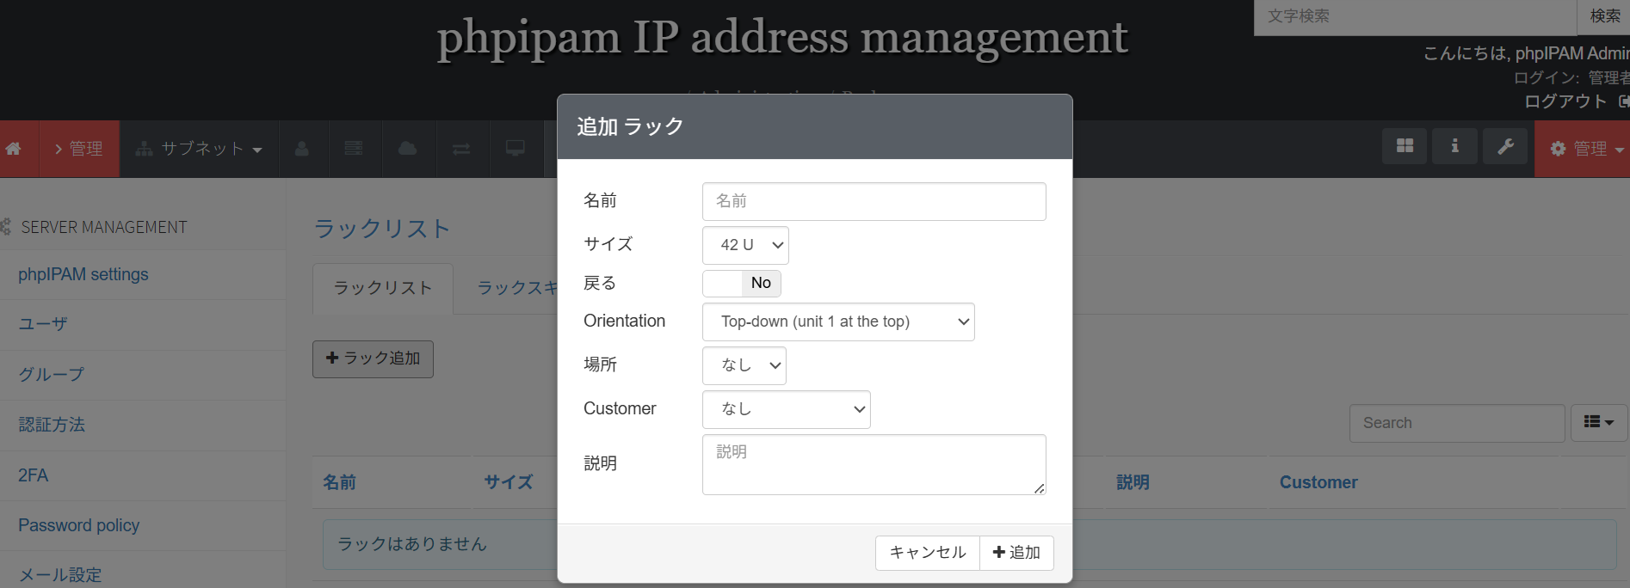Expand the red 管理 gear menu
Screen dimensions: 1630x588
point(1583,149)
